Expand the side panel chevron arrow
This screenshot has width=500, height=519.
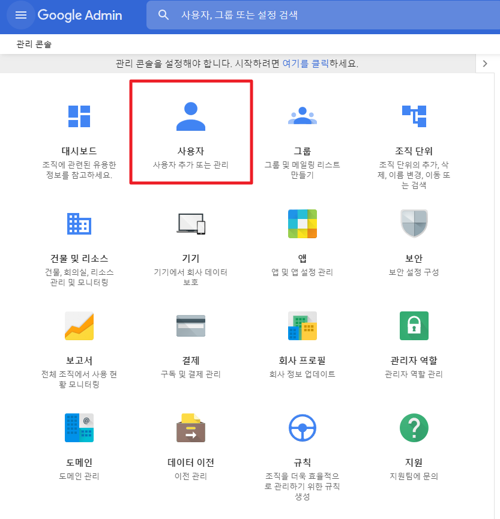pyautogui.click(x=485, y=64)
